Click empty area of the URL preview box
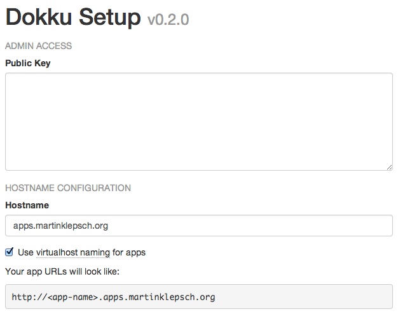 point(303,297)
